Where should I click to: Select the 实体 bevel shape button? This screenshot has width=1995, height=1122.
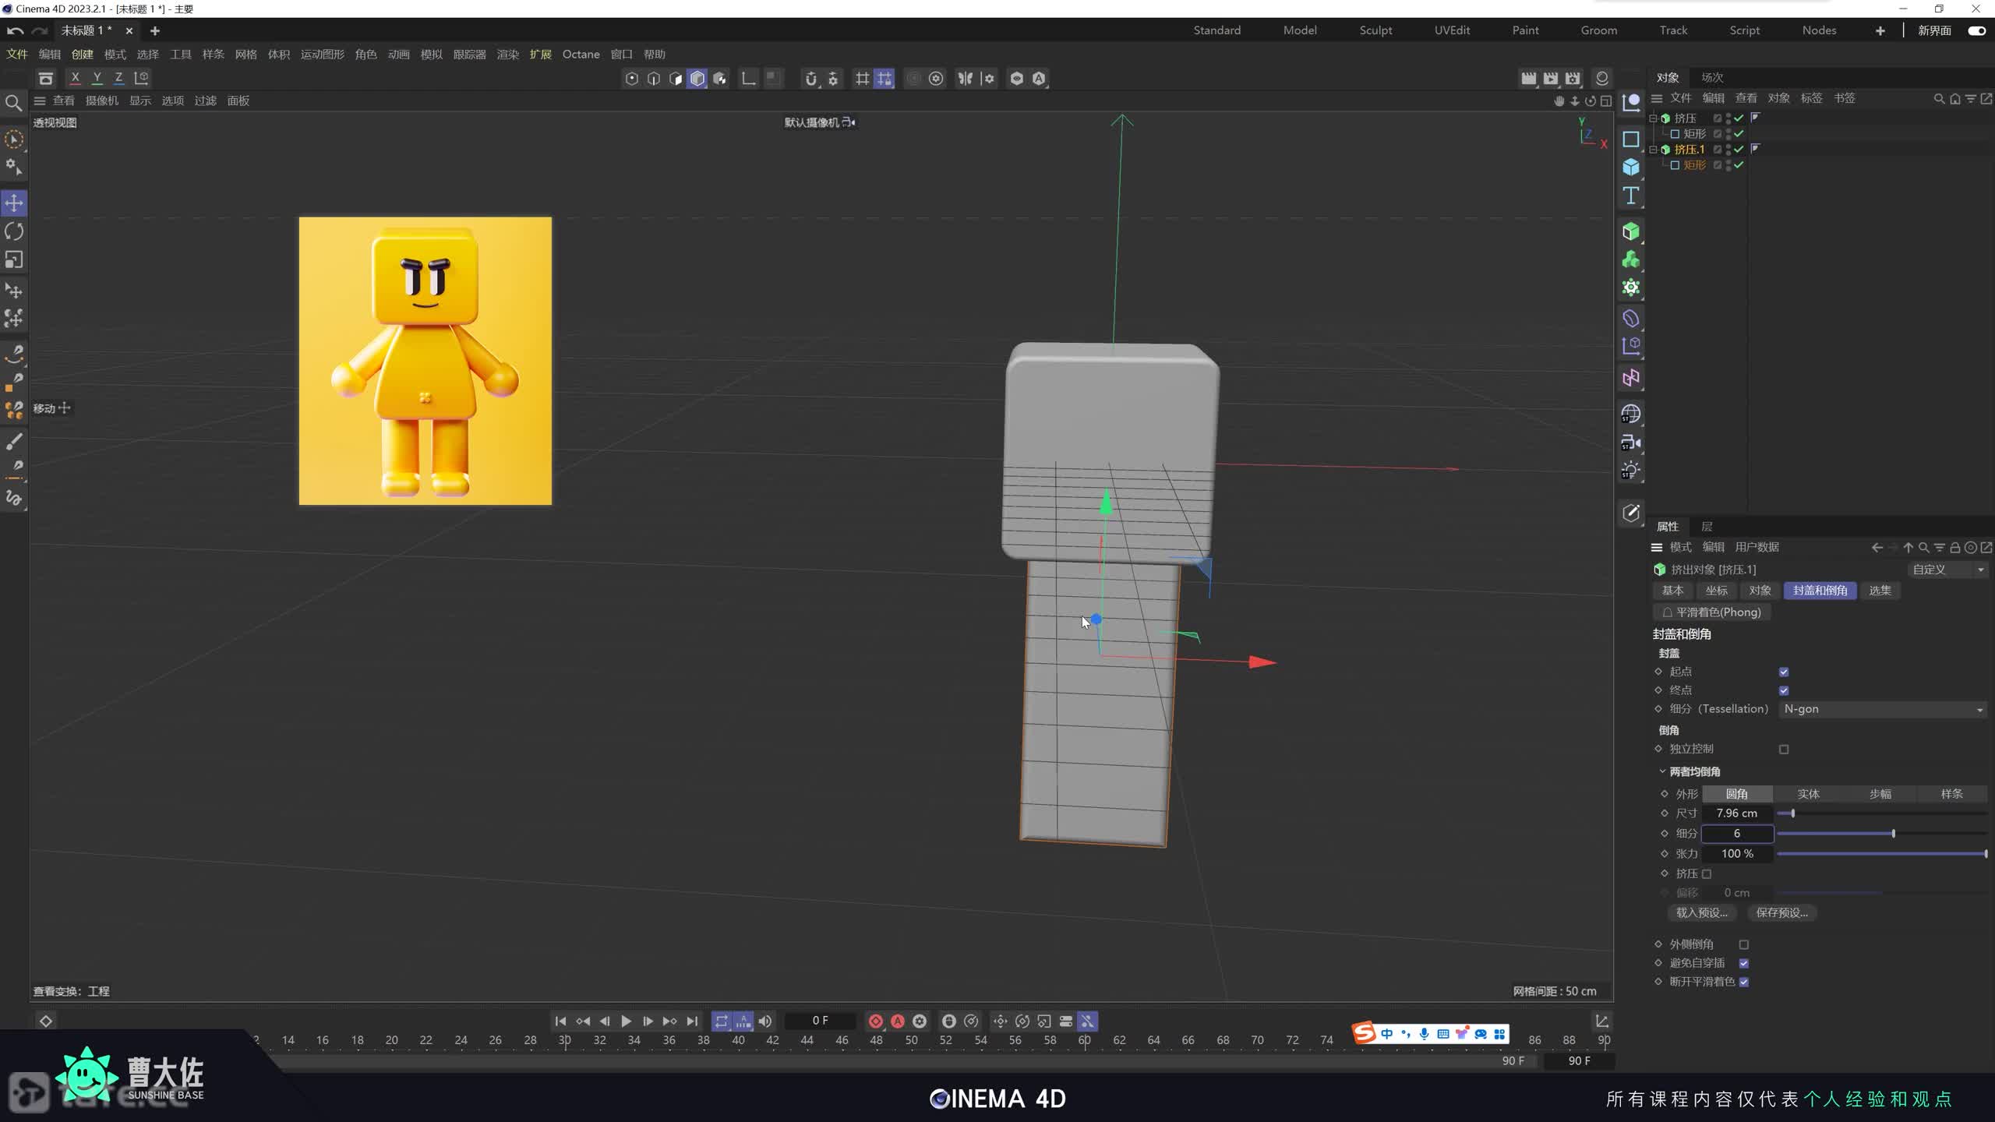pos(1808,794)
